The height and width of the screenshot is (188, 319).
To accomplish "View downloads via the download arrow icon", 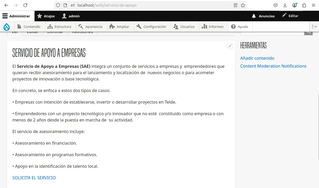I will click(x=285, y=5).
